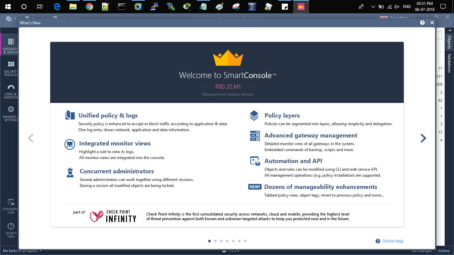Select the third slide indicator dot
Screen dimensions: 454x255
[221, 241]
